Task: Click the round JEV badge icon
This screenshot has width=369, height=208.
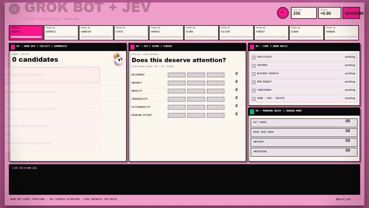Action: point(283,13)
